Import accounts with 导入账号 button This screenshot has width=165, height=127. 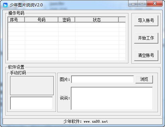(146, 21)
